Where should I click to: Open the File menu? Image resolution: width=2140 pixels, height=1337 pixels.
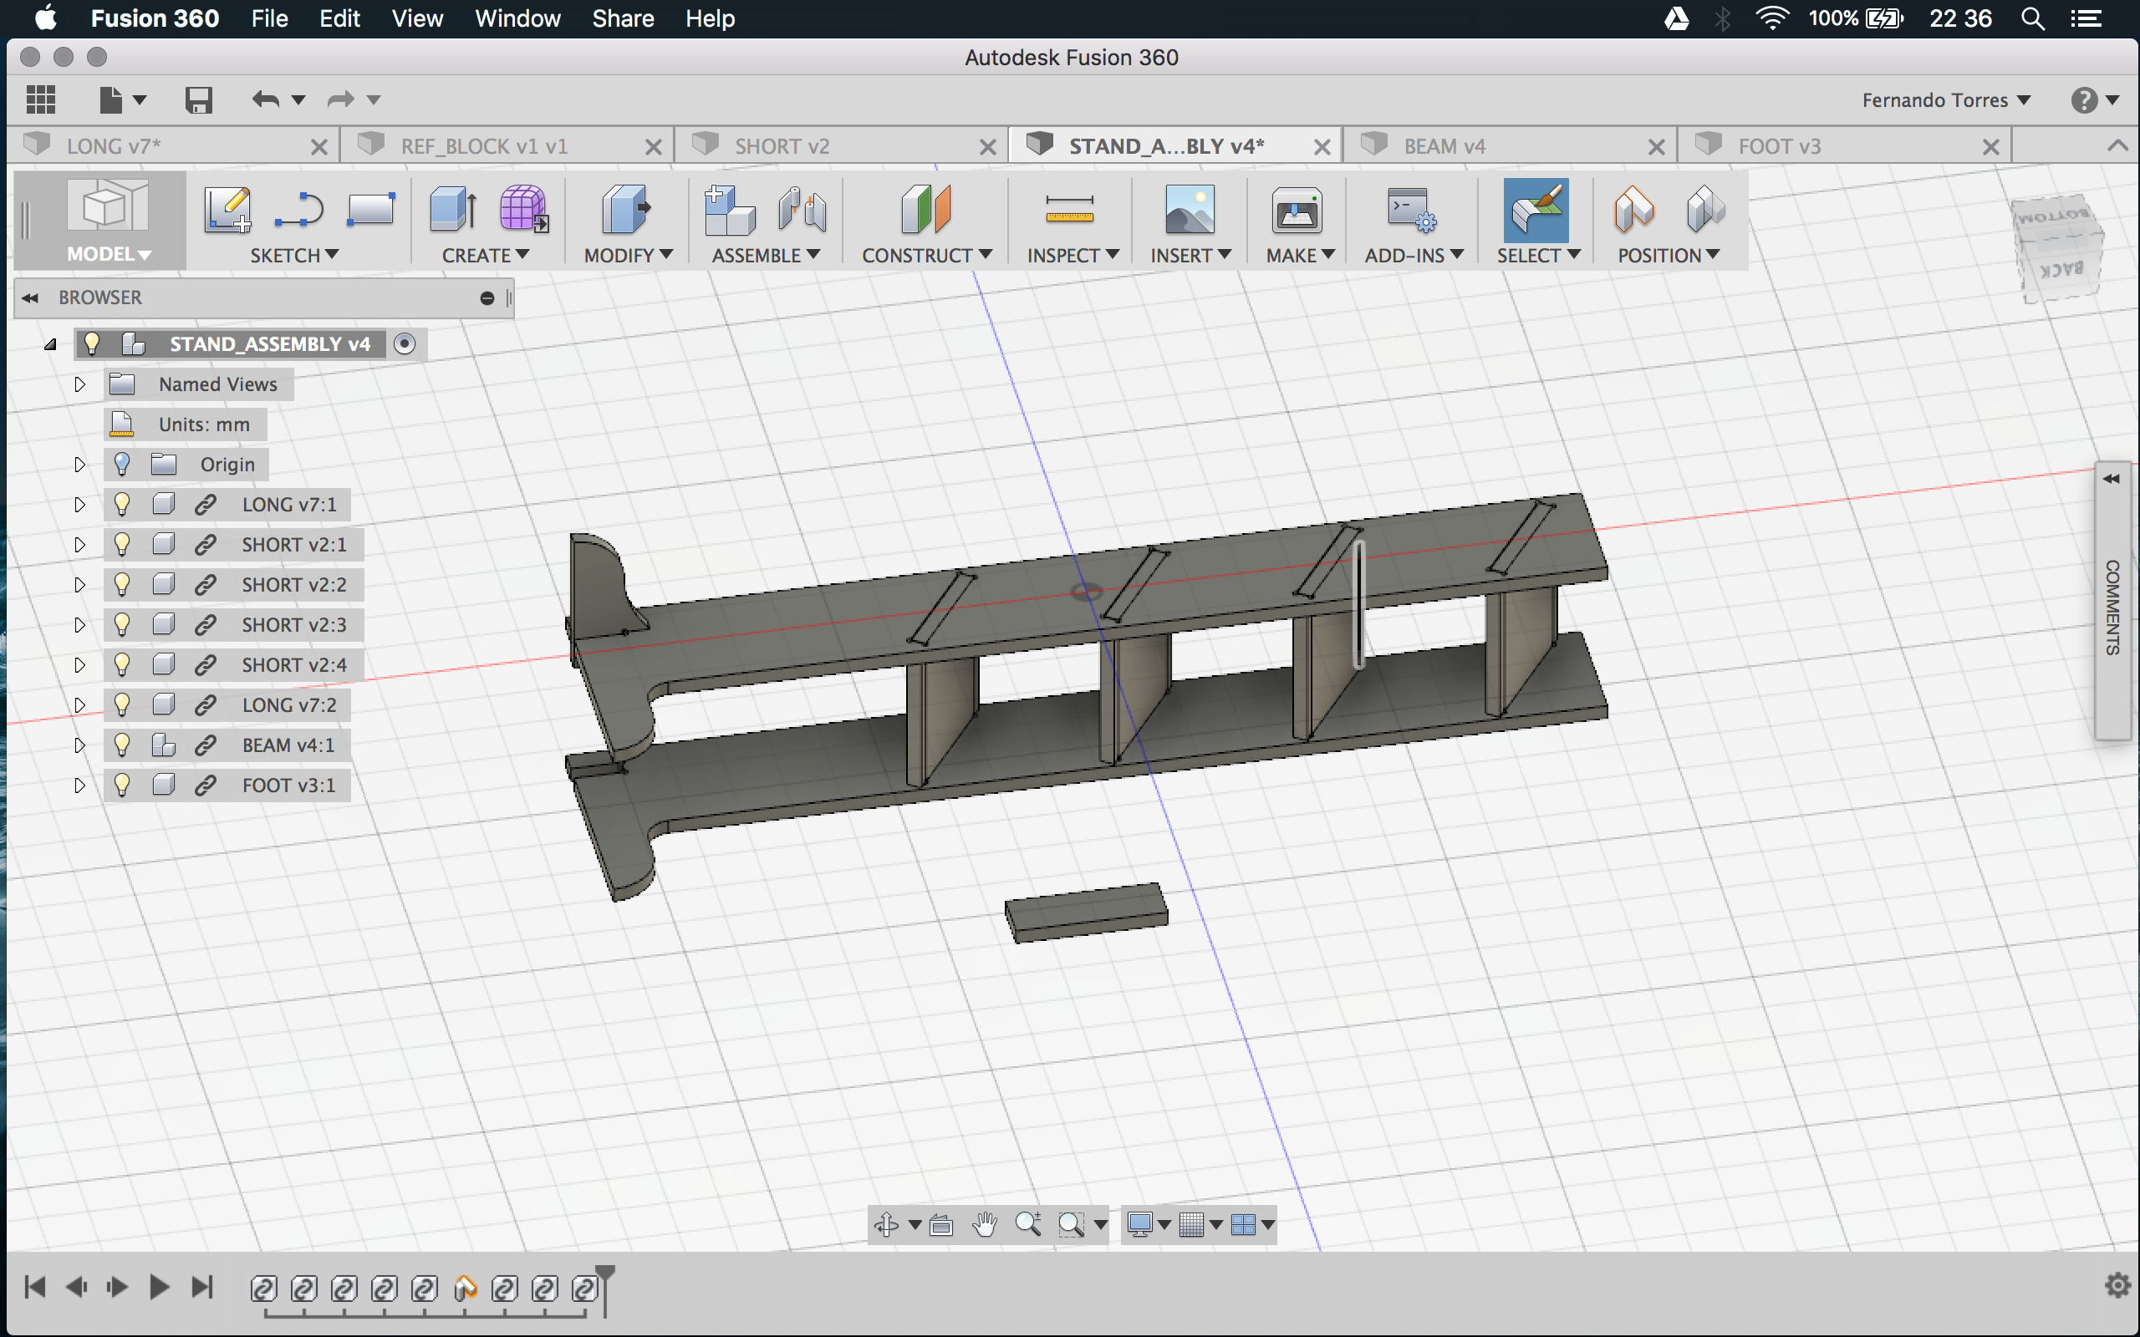point(270,18)
